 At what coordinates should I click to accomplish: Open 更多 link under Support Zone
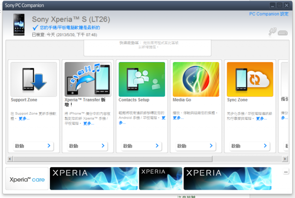coord(24,119)
